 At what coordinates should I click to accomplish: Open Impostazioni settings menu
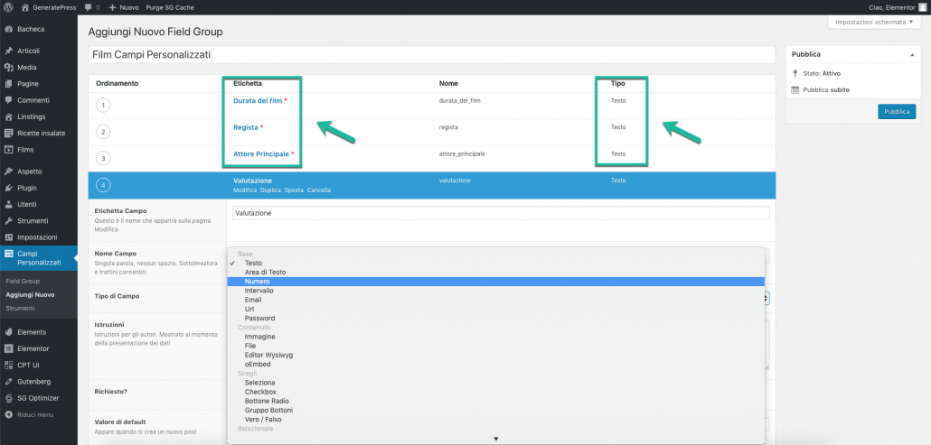pos(37,236)
